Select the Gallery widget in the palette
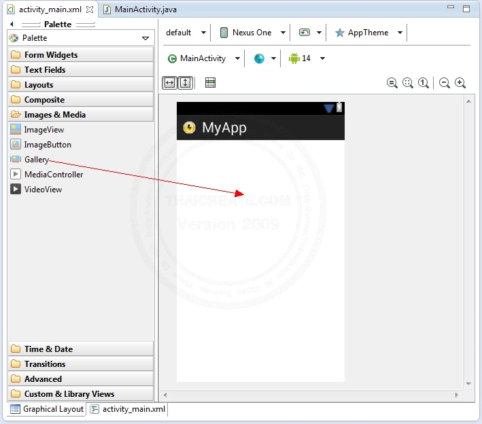This screenshot has width=482, height=424. [36, 160]
